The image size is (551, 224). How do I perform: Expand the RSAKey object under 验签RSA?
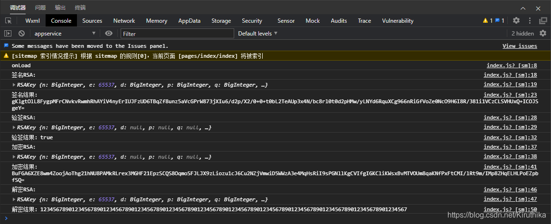click(14, 127)
